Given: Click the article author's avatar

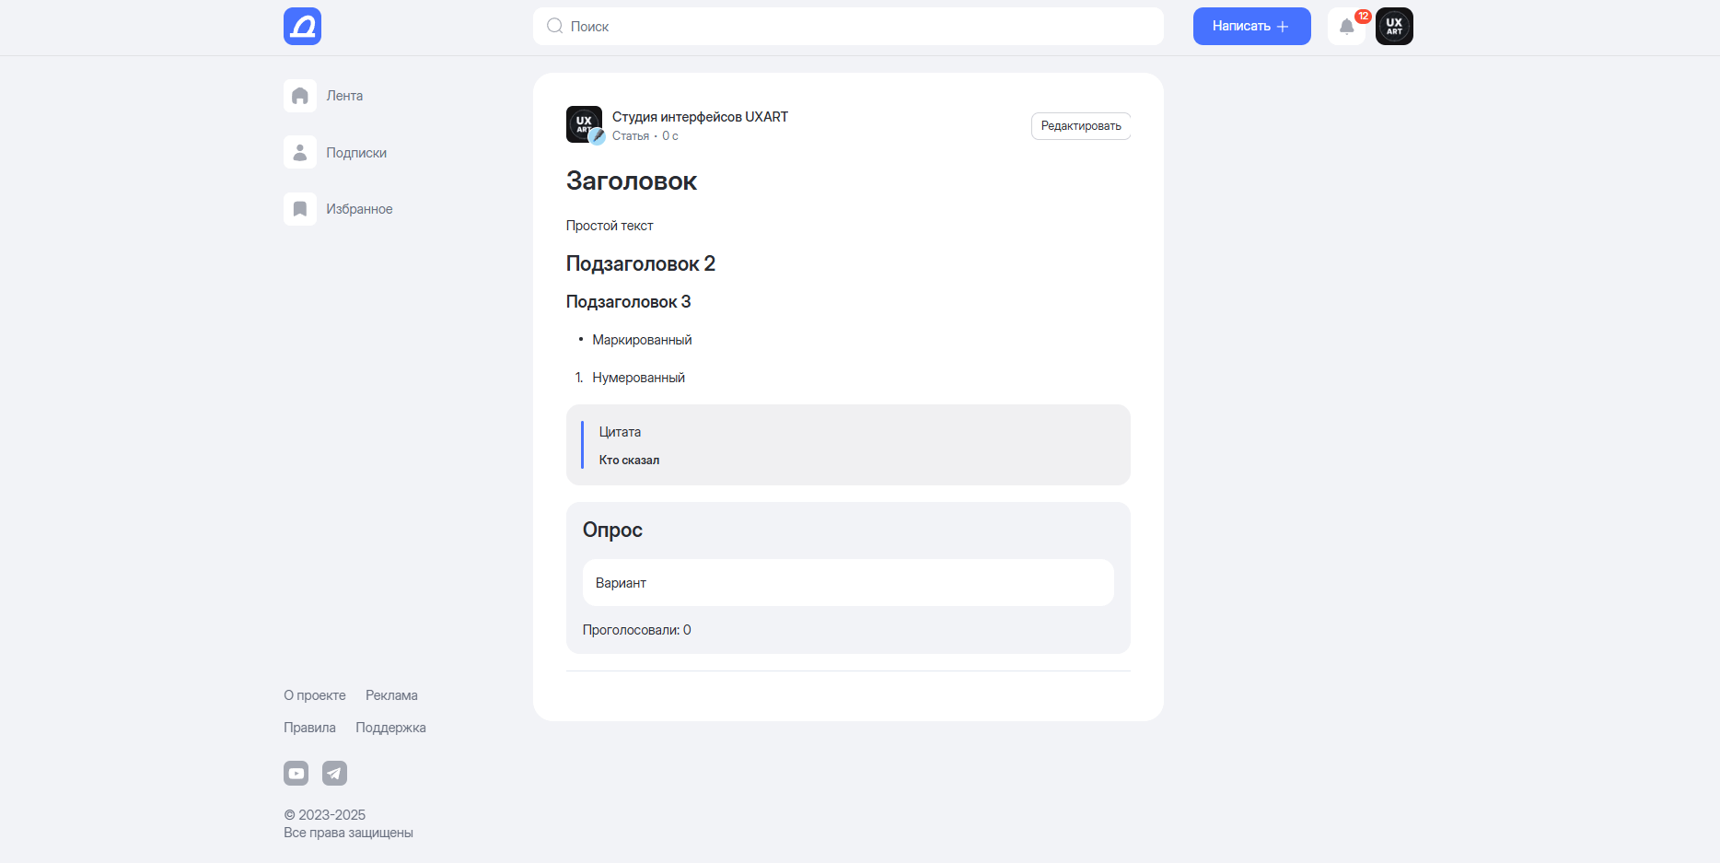Looking at the screenshot, I should pos(584,124).
